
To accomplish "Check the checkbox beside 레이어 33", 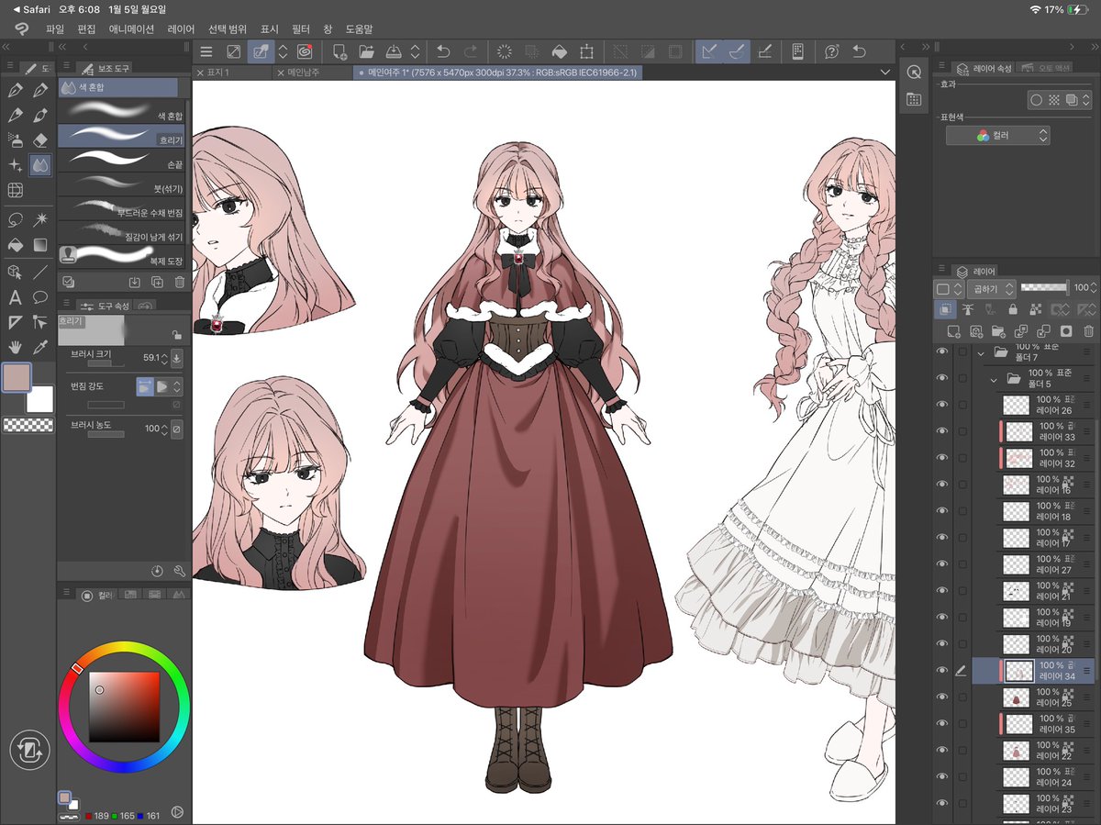I will tap(962, 431).
